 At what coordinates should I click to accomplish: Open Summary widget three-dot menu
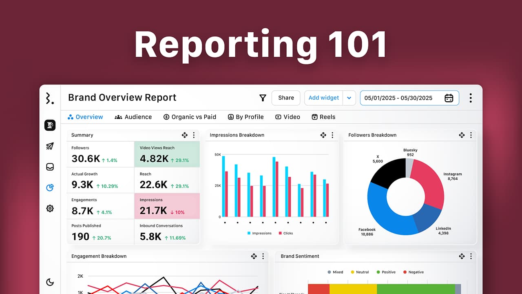click(194, 135)
